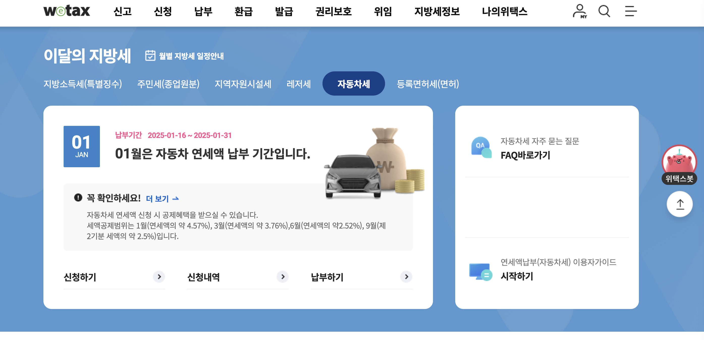Open the MY user account icon
Viewport: 704px width, 340px height.
579,11
